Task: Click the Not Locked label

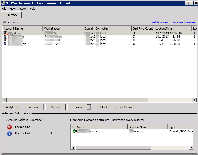Action: coord(22,133)
